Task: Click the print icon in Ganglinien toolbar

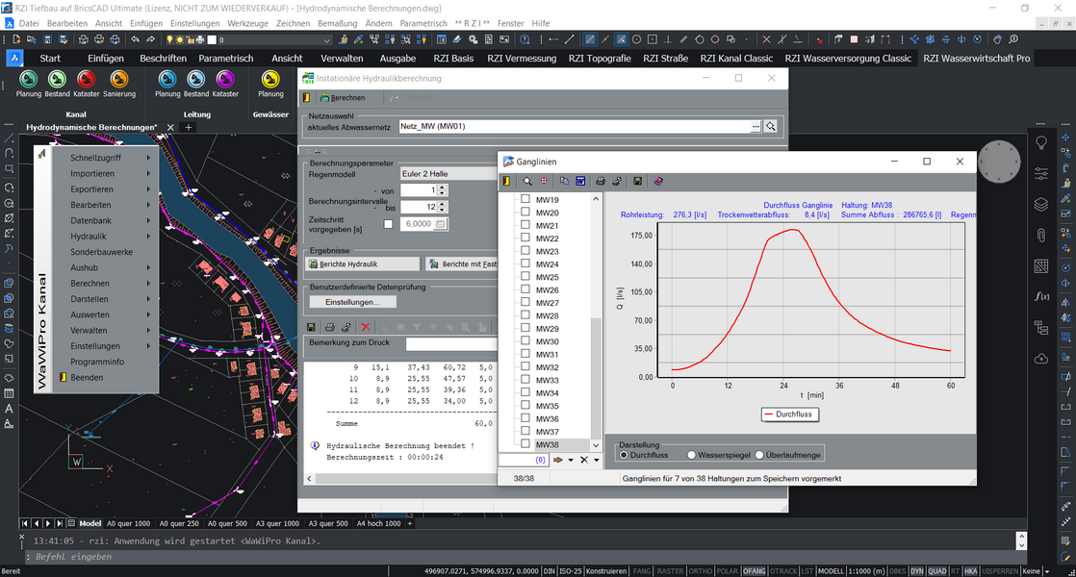Action: [601, 181]
